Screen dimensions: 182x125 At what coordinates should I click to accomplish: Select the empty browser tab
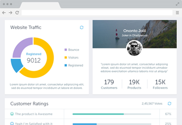[40, 5]
